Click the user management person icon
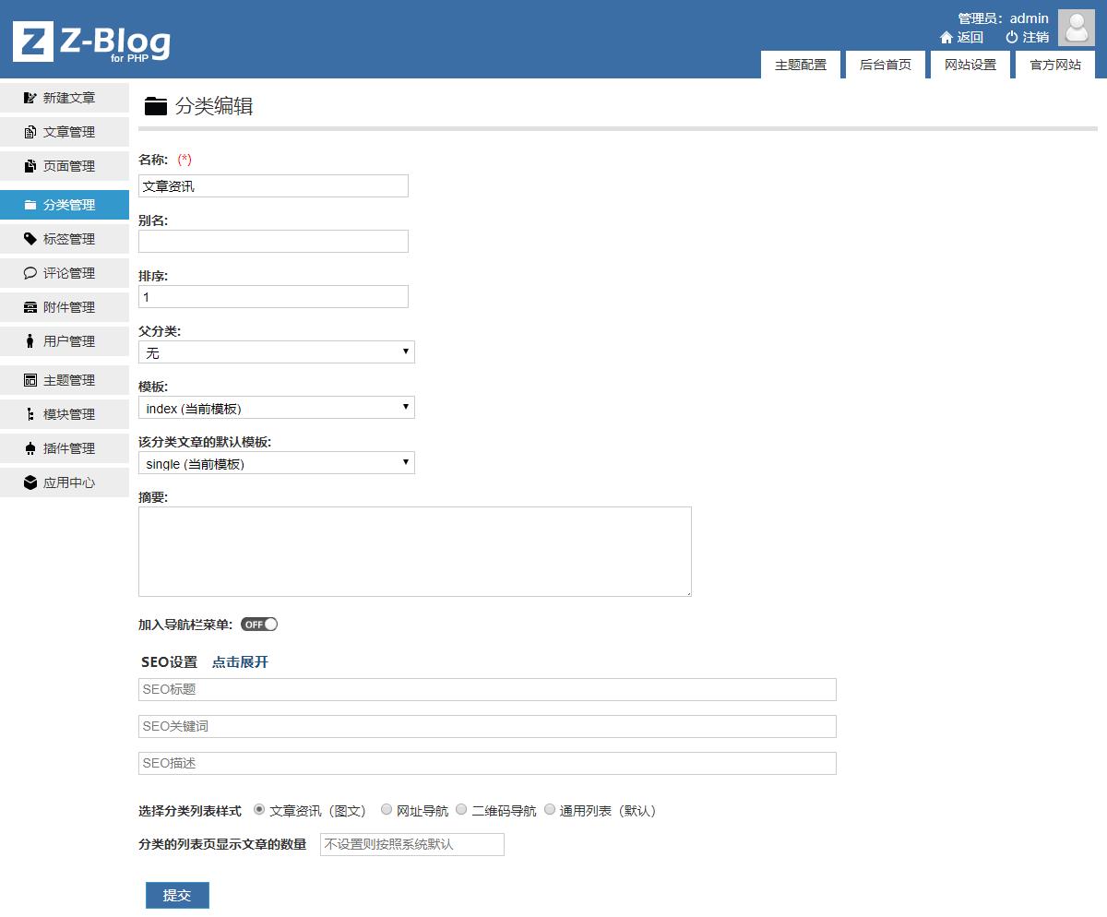This screenshot has width=1107, height=917. click(30, 341)
